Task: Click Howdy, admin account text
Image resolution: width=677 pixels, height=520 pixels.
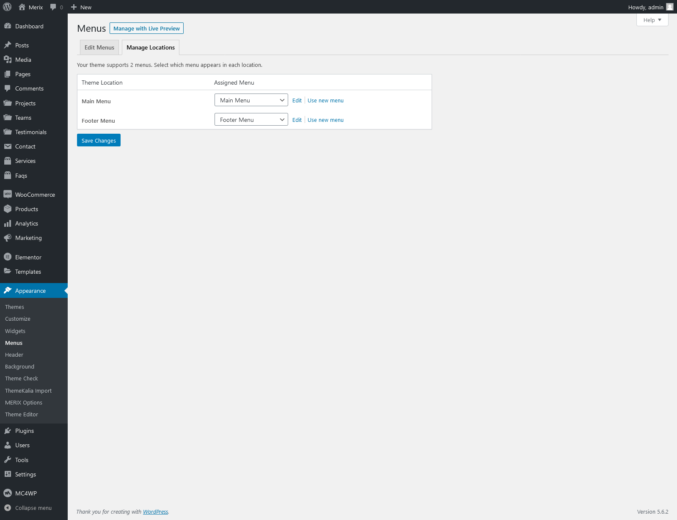Action: point(646,7)
